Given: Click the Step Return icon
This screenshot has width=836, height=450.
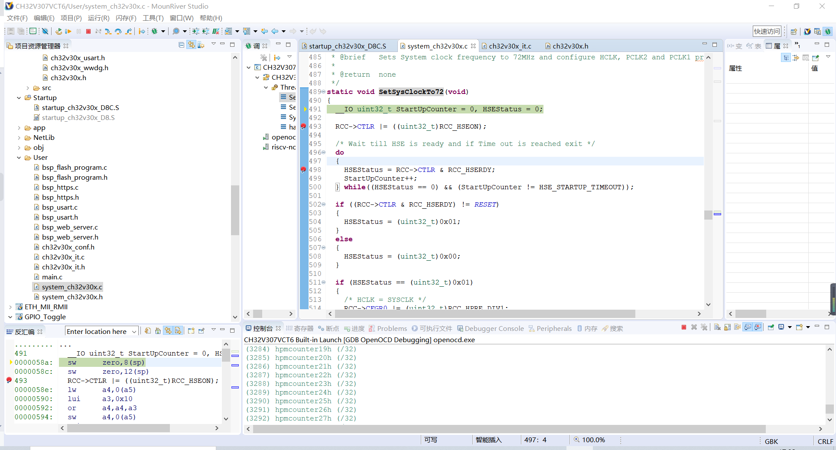Looking at the screenshot, I should pos(129,31).
